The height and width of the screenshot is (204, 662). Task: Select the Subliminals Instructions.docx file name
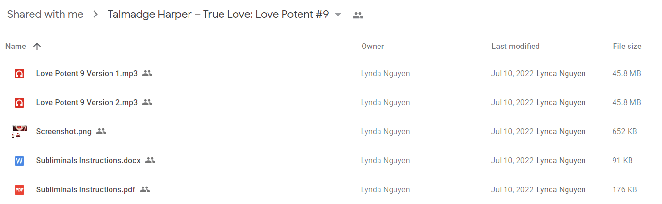[x=88, y=160]
